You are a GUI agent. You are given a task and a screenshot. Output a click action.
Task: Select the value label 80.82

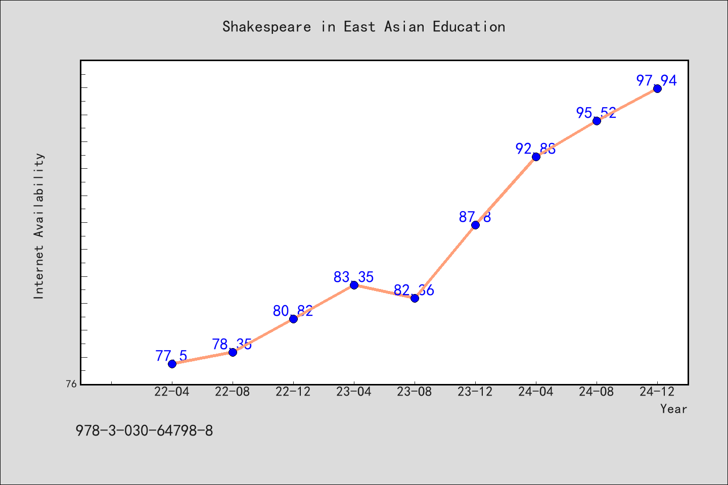(293, 311)
